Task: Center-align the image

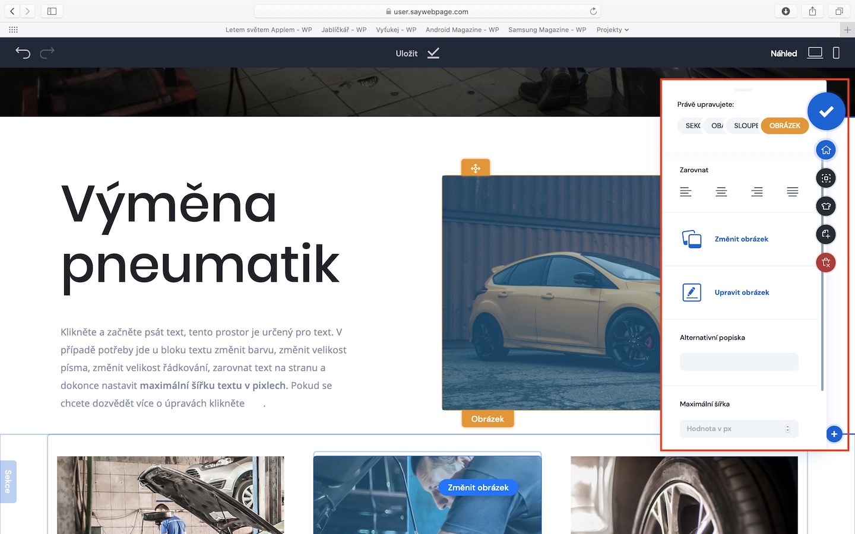Action: [x=721, y=192]
